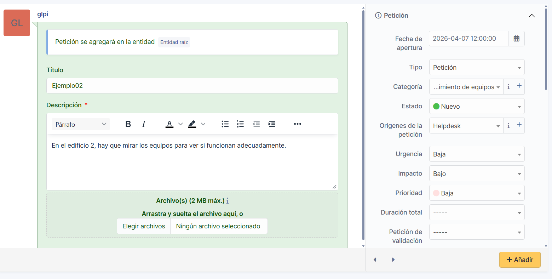Apply the background highlight color
The image size is (552, 279).
coord(192,124)
